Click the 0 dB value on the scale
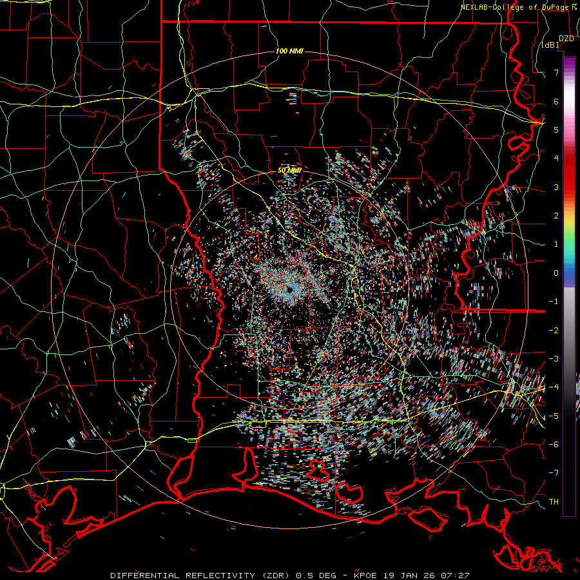The image size is (580, 580). 556,273
